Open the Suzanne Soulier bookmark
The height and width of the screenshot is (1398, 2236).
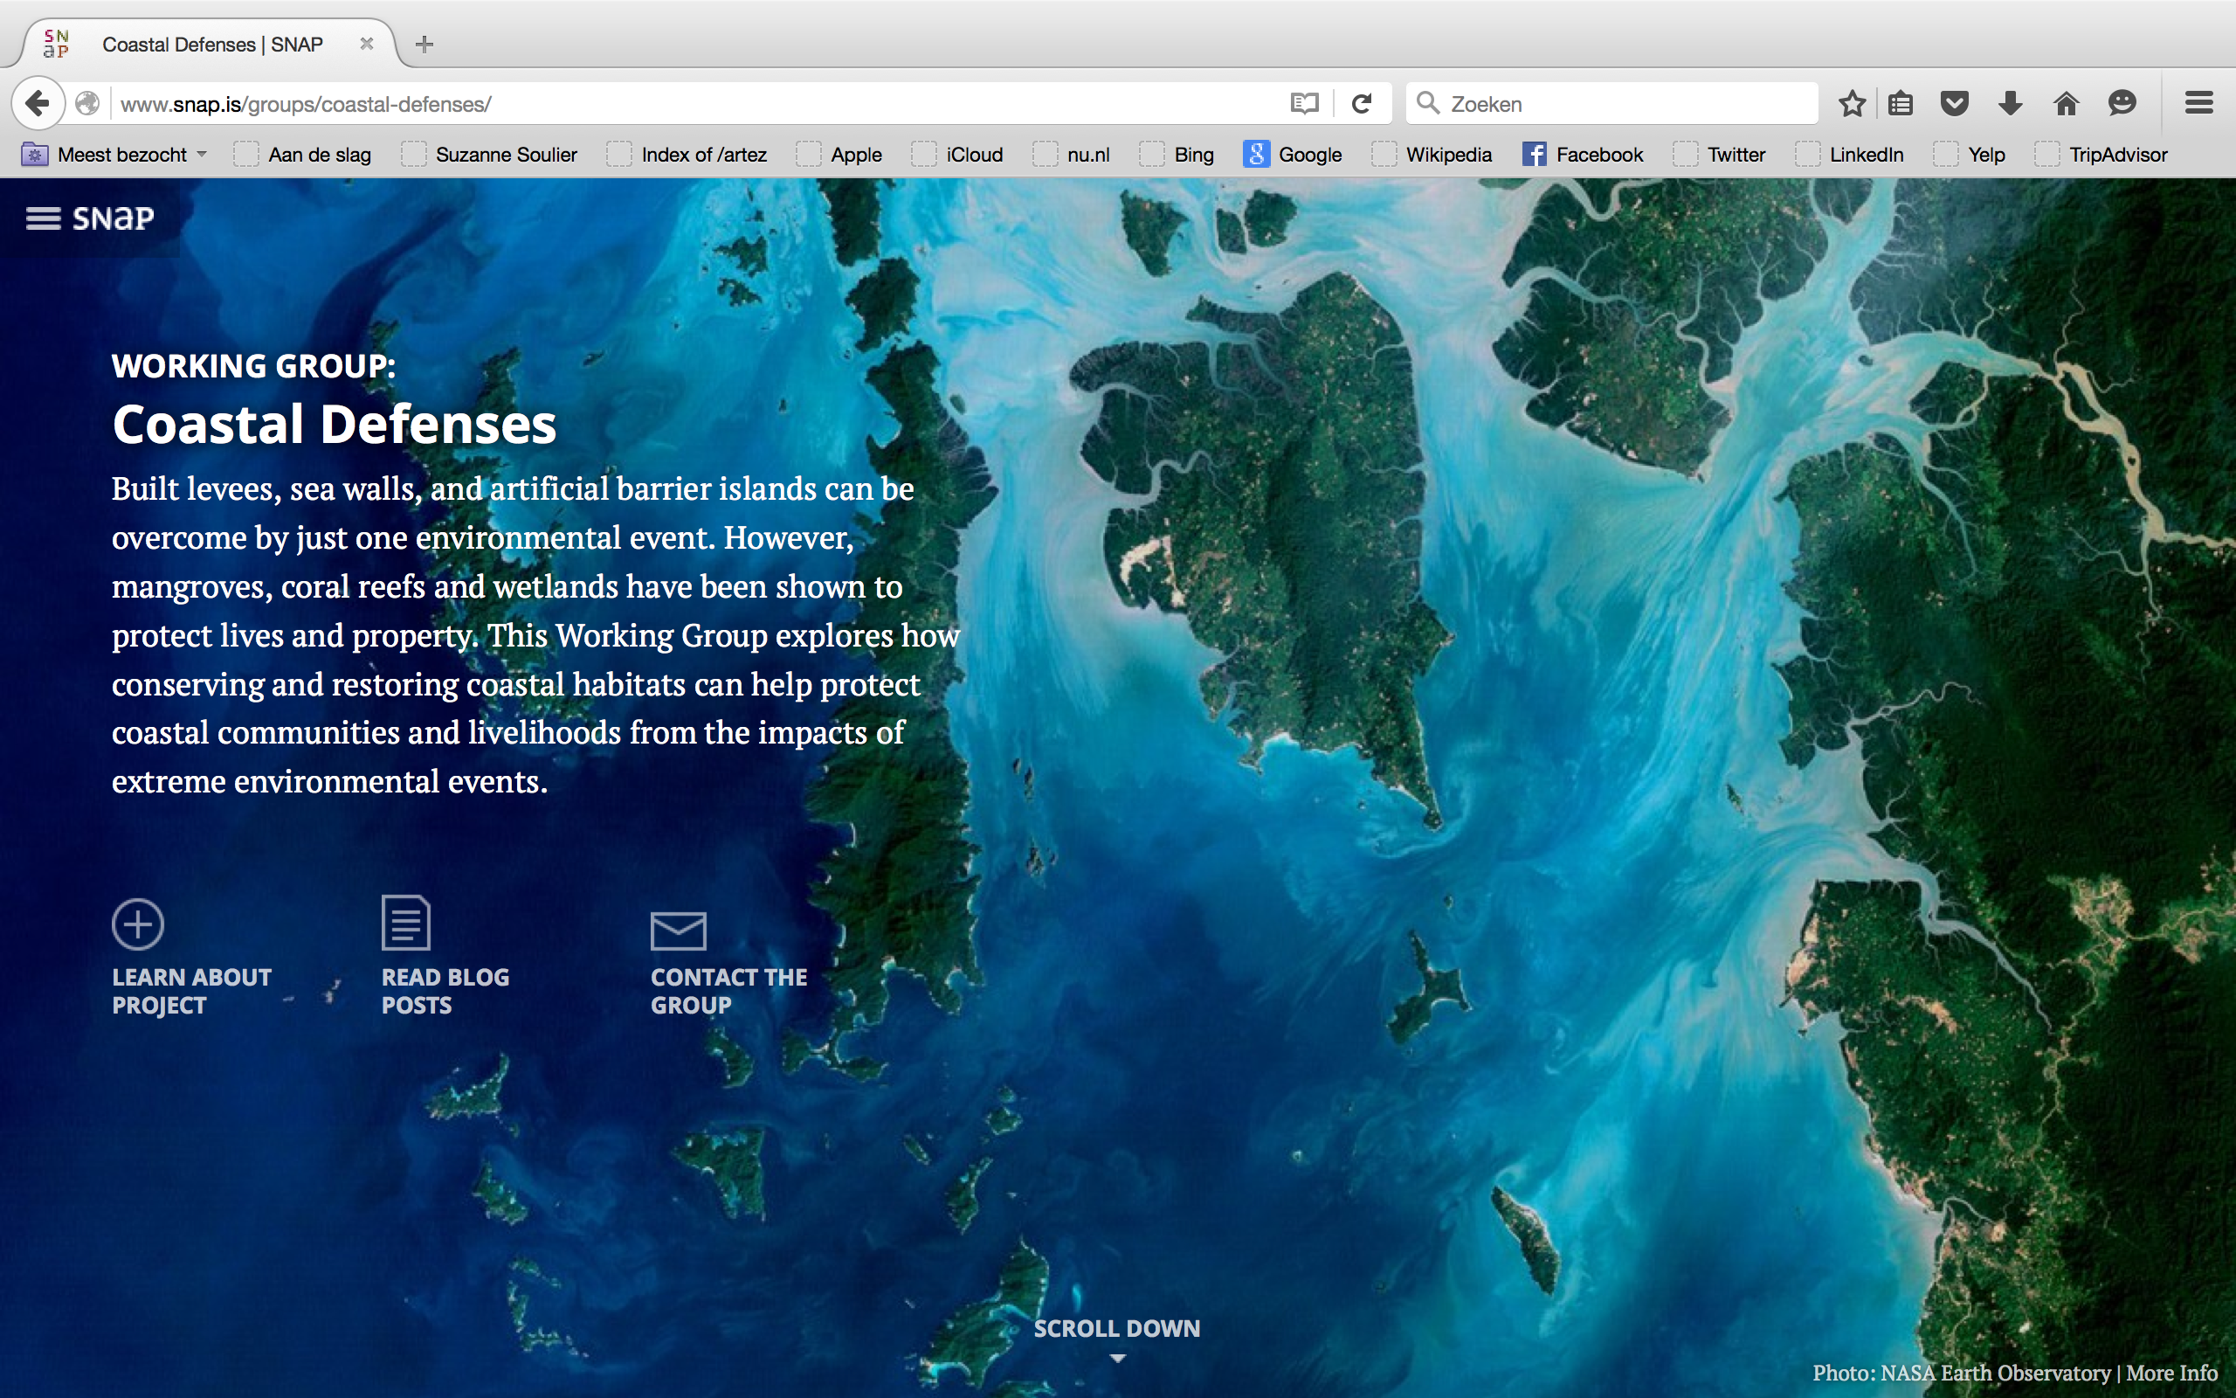pyautogui.click(x=490, y=155)
